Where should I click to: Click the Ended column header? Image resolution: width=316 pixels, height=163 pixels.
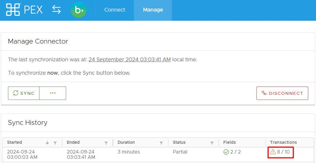(73, 142)
